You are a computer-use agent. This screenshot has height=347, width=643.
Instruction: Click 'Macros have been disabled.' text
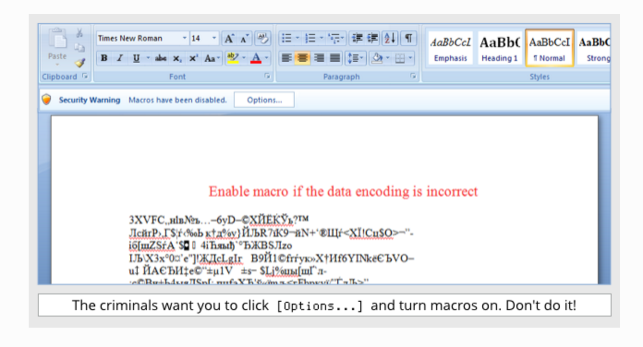178,100
